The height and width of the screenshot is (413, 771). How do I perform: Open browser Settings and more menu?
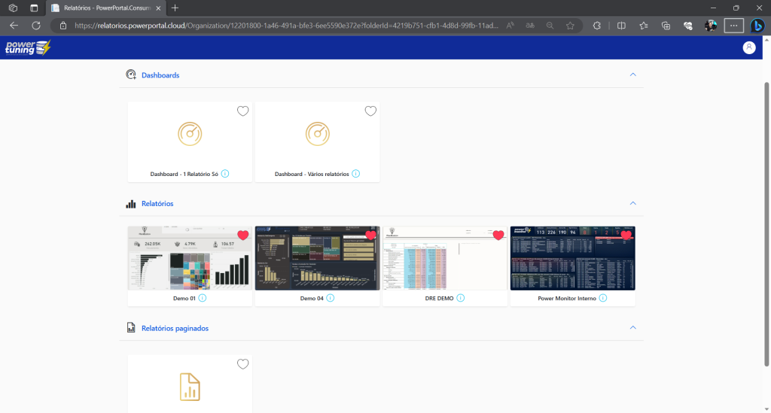733,25
